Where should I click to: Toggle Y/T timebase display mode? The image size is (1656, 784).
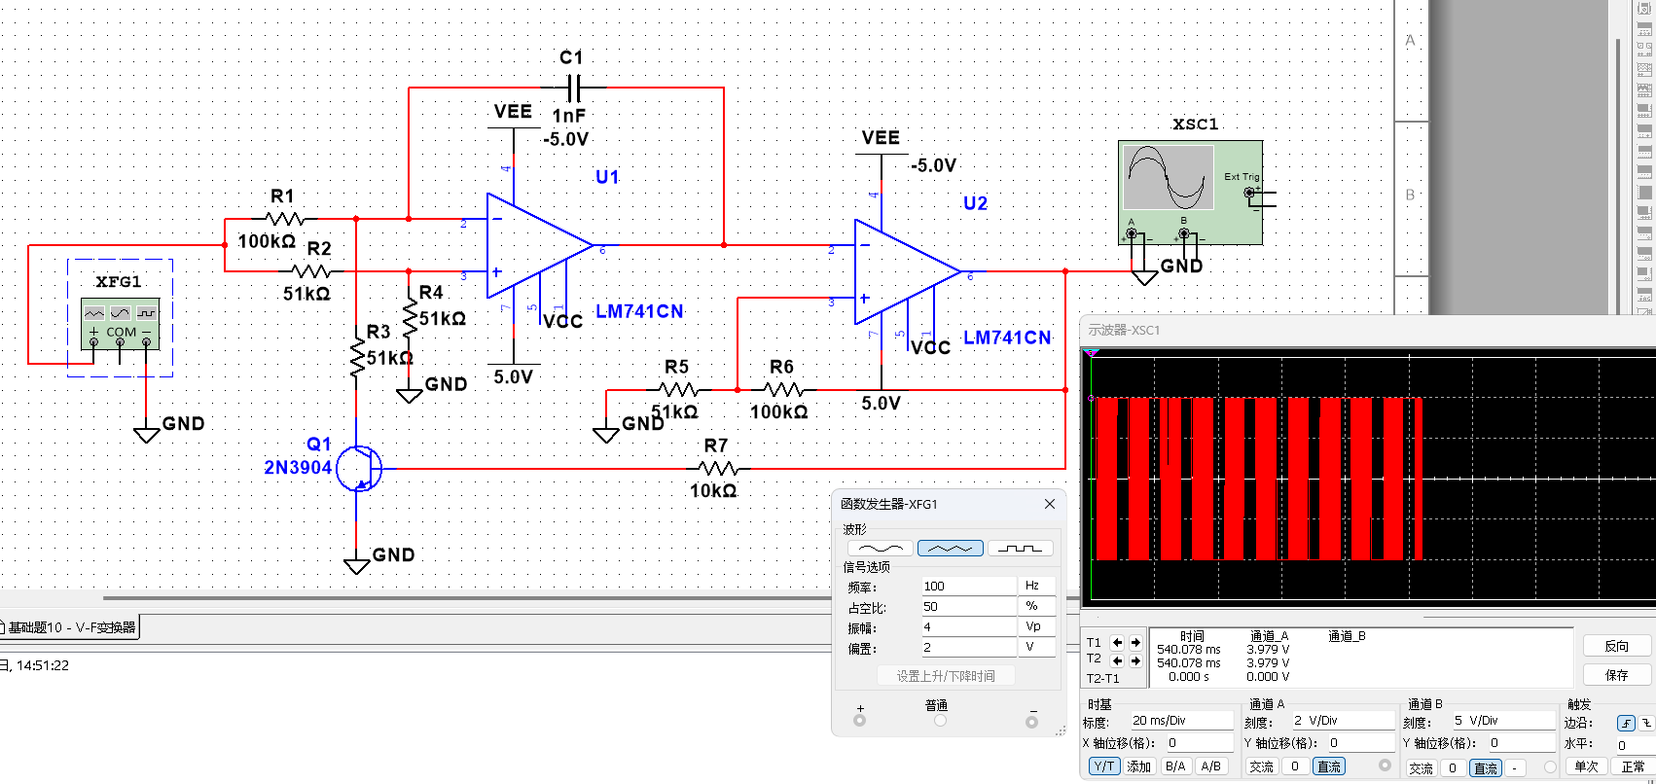pyautogui.click(x=1104, y=766)
